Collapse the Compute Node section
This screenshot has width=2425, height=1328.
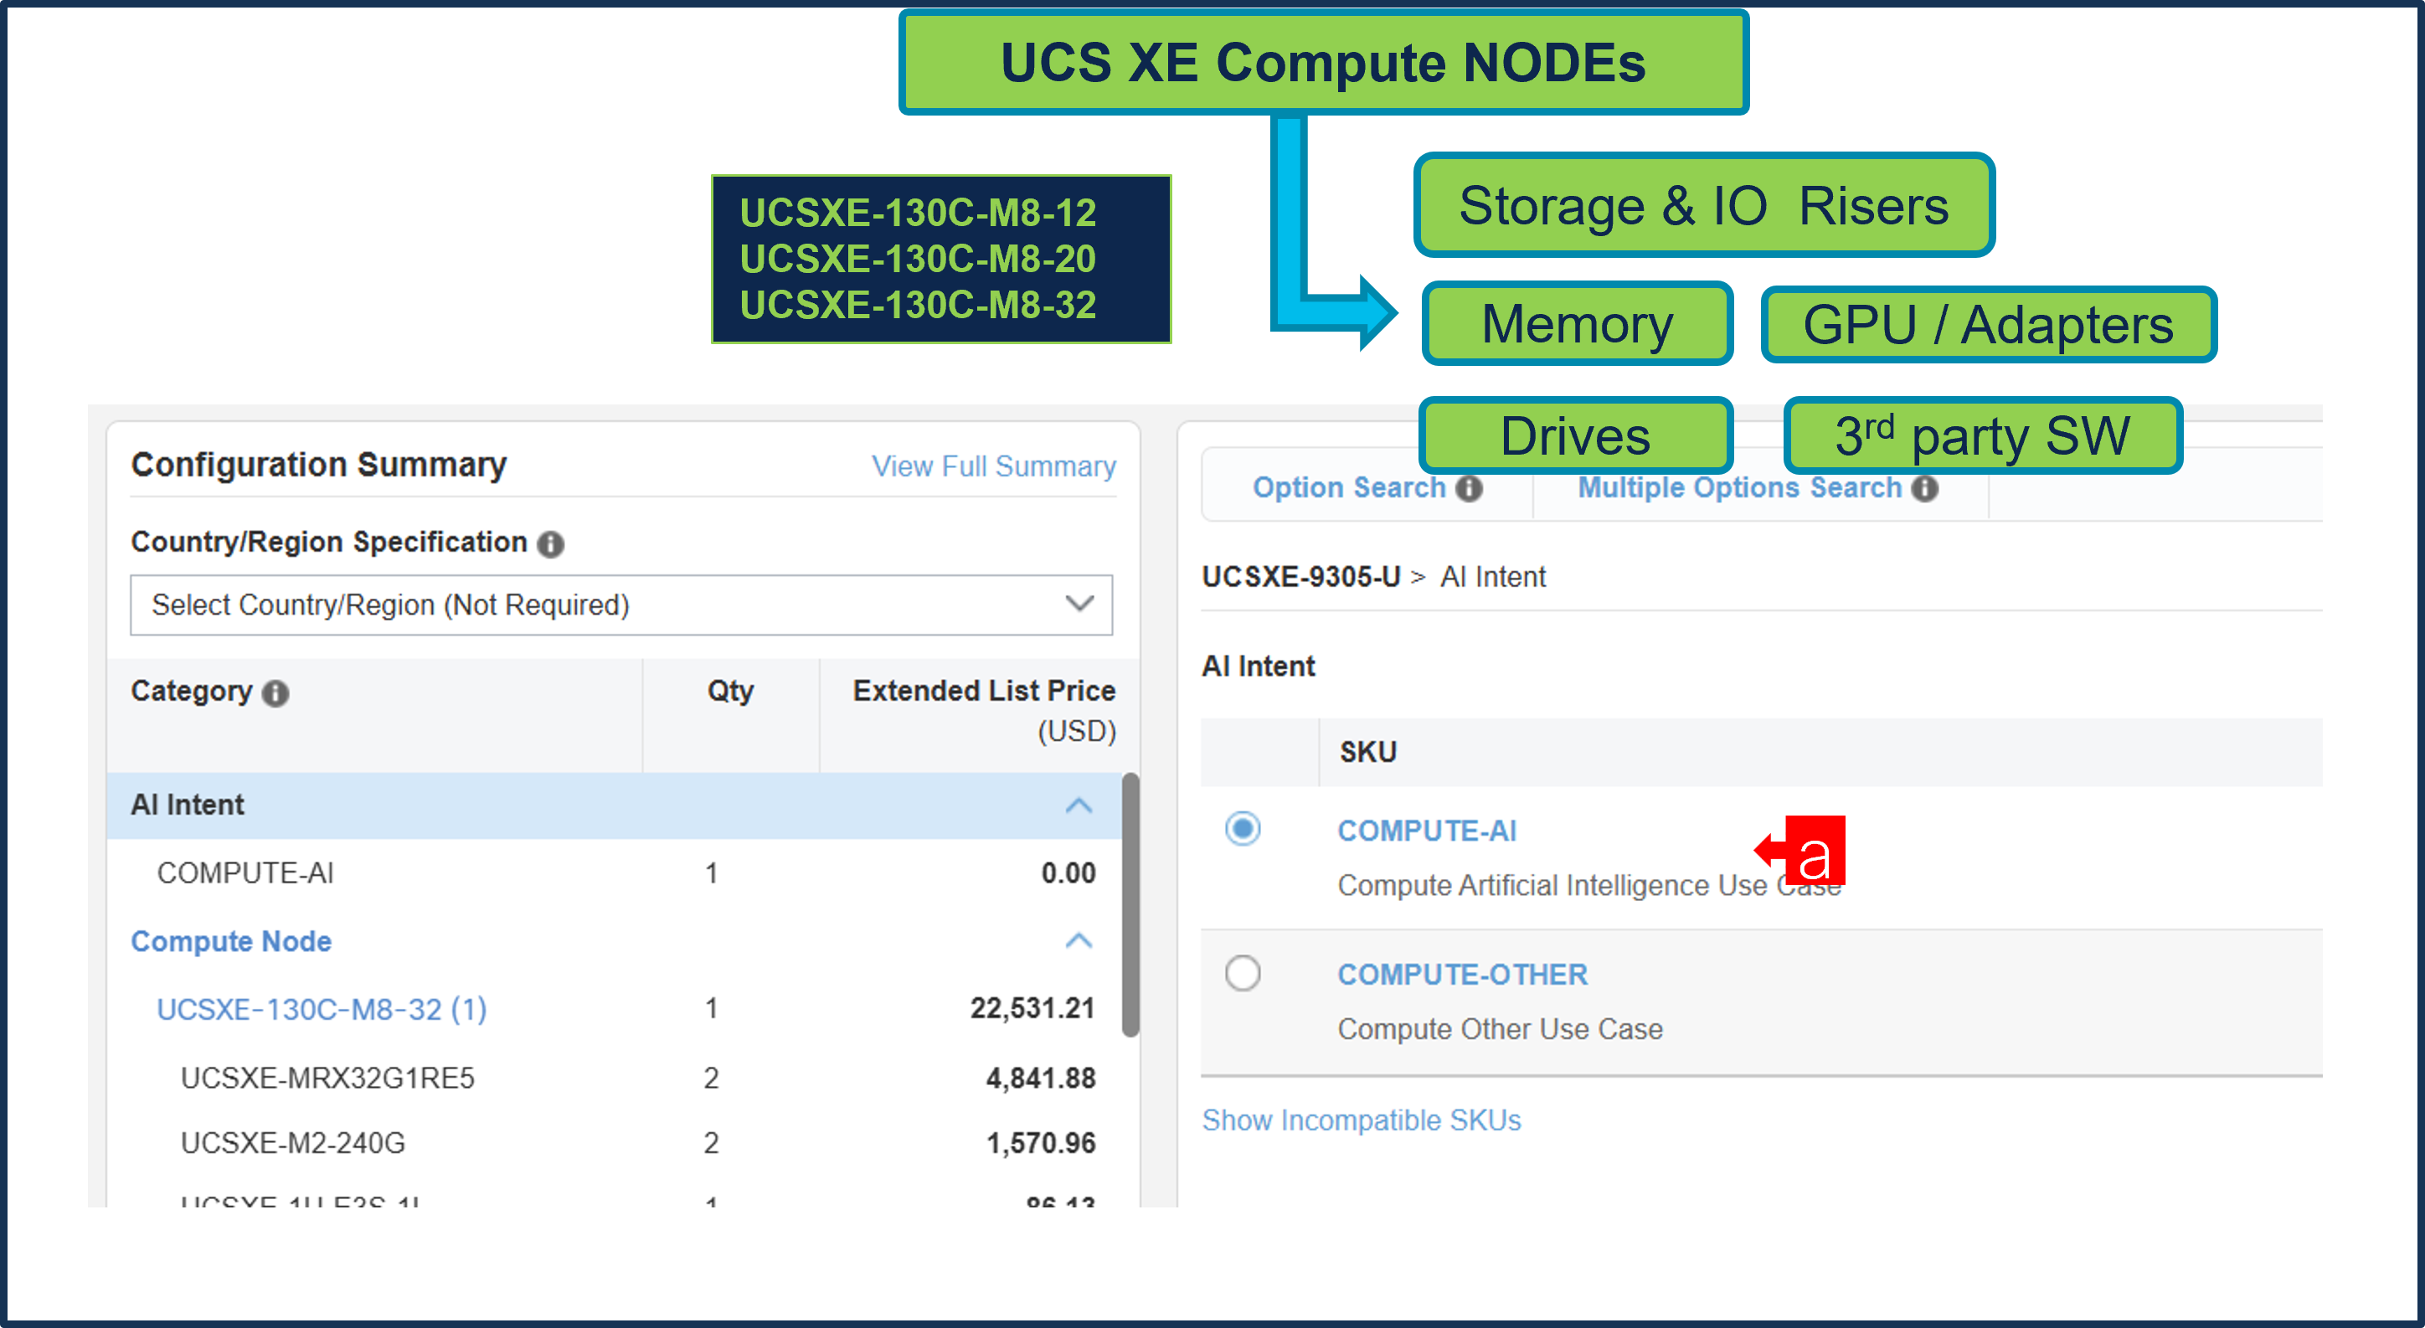pyautogui.click(x=1079, y=941)
